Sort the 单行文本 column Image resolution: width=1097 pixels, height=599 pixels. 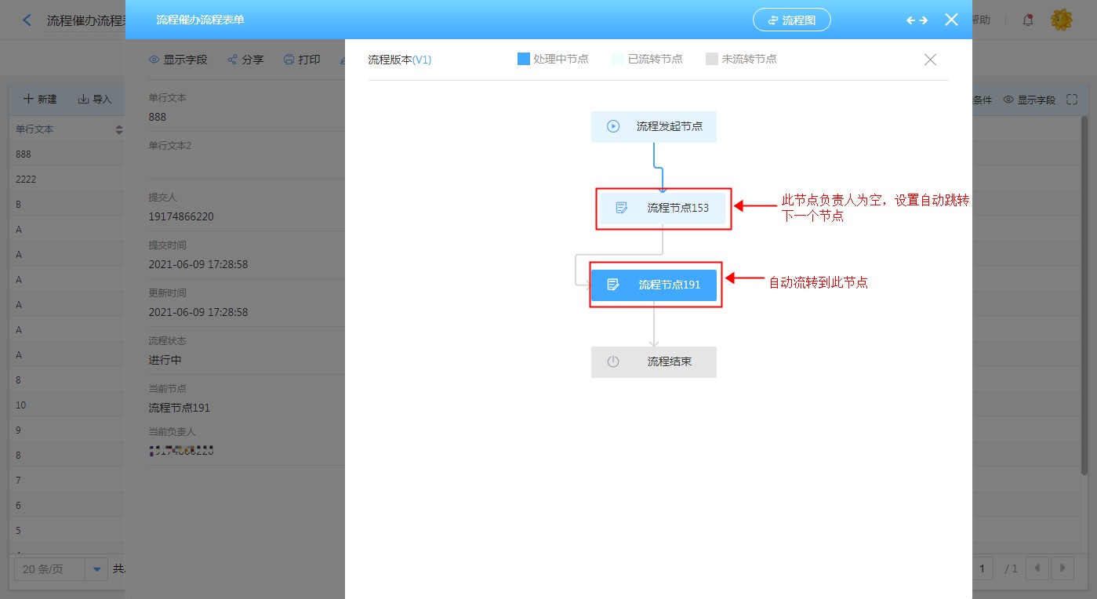tap(119, 129)
